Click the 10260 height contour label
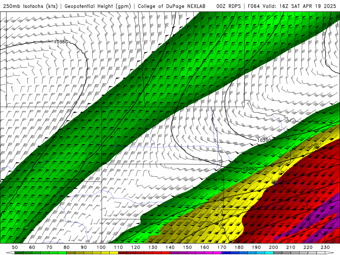This screenshot has height=255, width=340. (249, 168)
